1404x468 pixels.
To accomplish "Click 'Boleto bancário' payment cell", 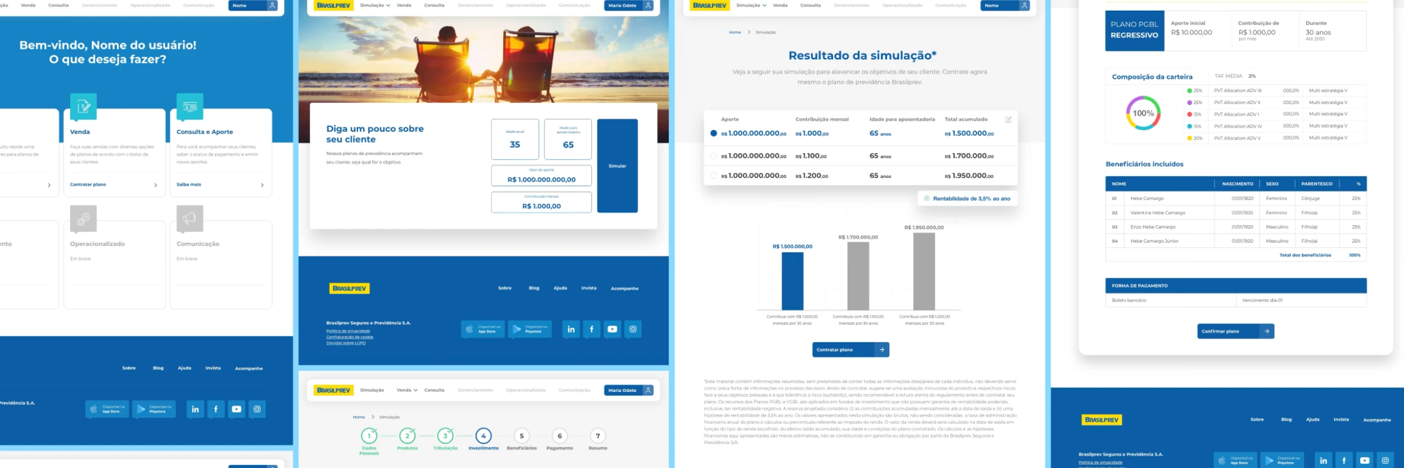I will point(1170,300).
